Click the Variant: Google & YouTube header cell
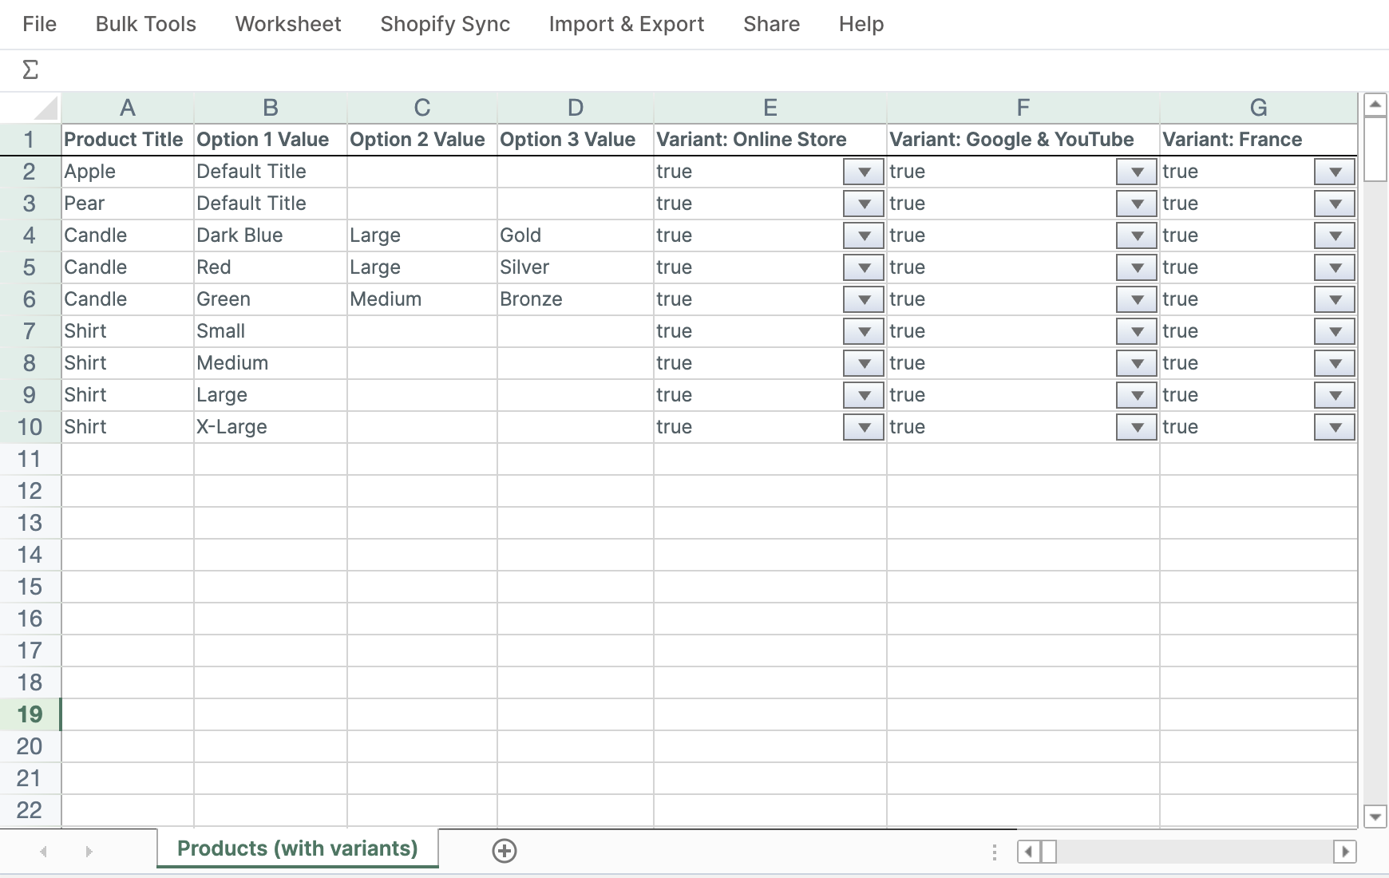 (1023, 140)
